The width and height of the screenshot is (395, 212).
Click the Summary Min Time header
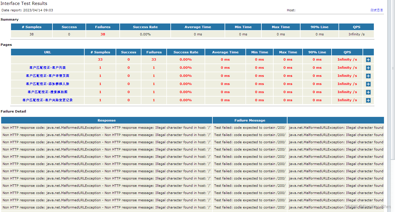pyautogui.click(x=243, y=27)
